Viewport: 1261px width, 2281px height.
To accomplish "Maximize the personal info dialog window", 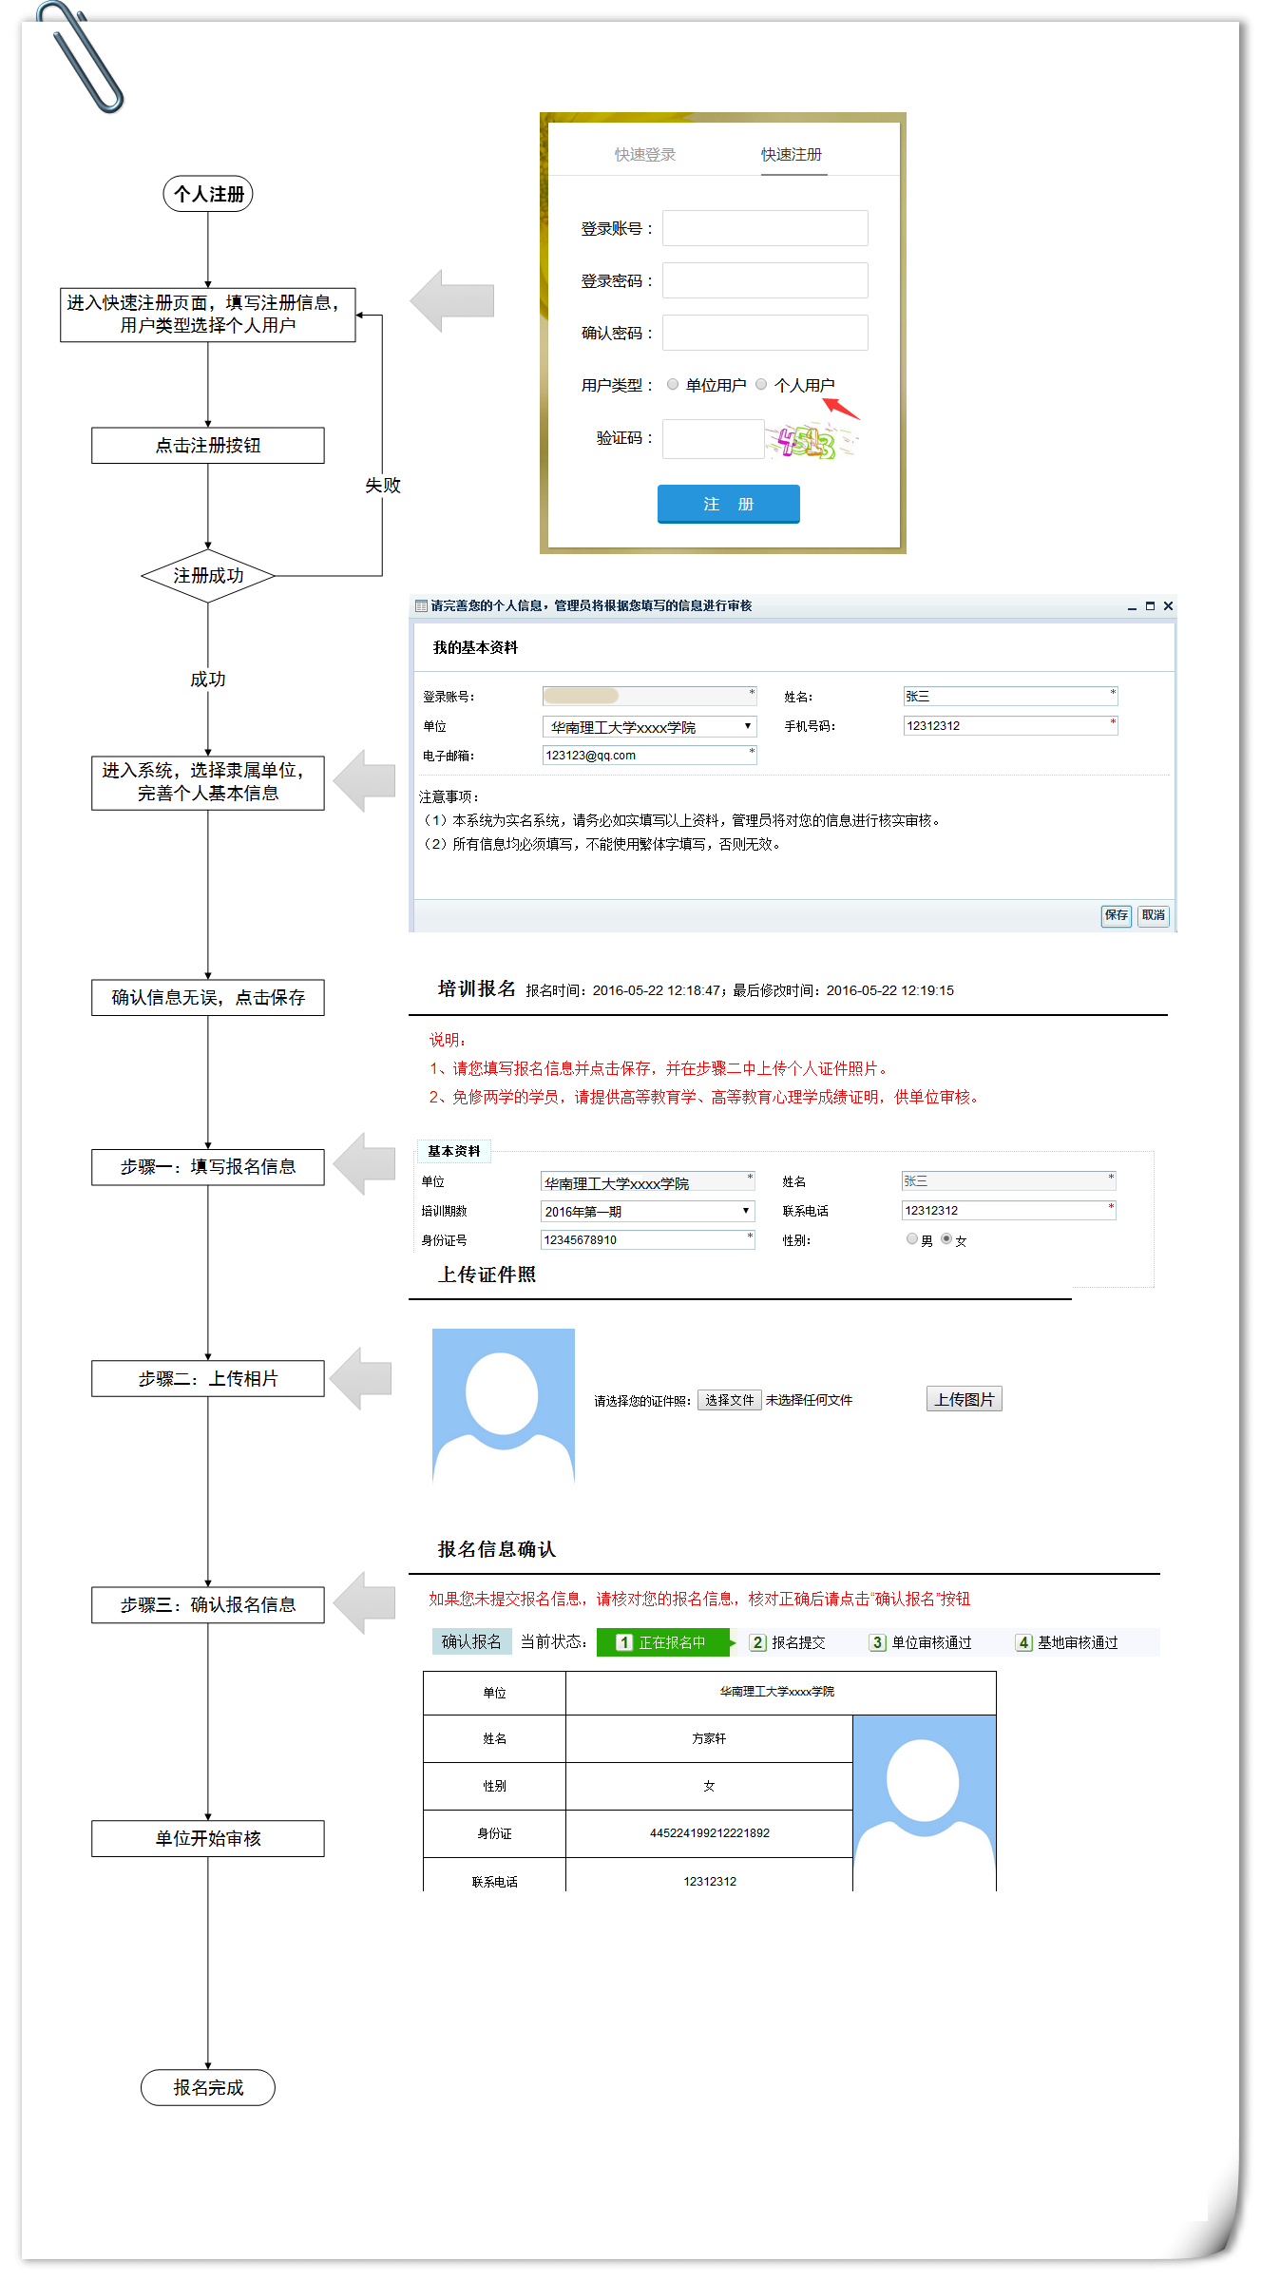I will click(x=1150, y=605).
